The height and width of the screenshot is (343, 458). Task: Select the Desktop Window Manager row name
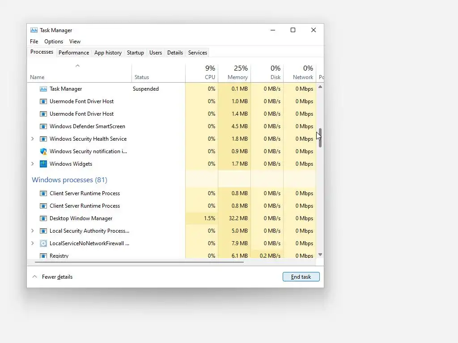tap(81, 218)
